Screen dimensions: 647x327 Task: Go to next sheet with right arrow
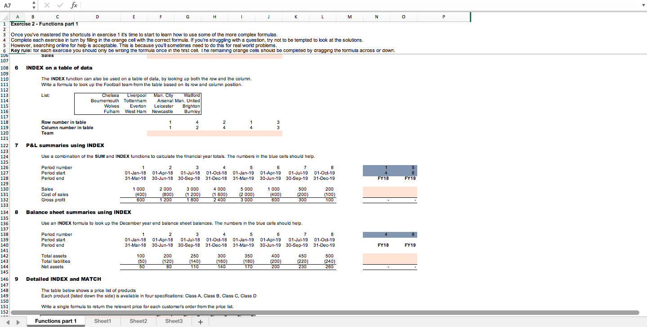tap(18, 322)
